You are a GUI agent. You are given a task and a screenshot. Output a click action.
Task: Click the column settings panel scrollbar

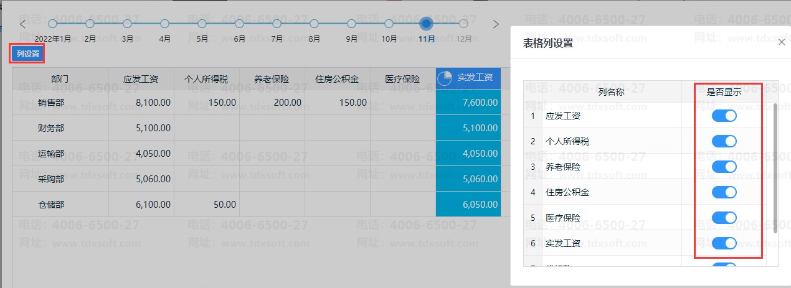[x=775, y=168]
